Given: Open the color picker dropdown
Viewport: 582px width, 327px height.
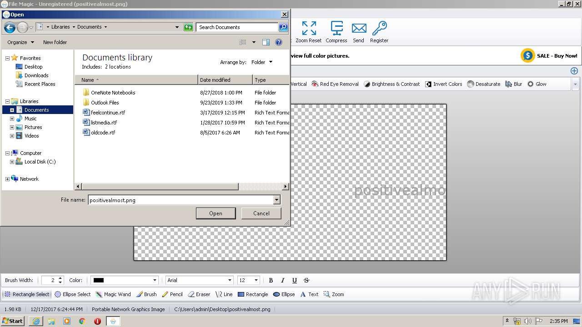Looking at the screenshot, I should (155, 280).
